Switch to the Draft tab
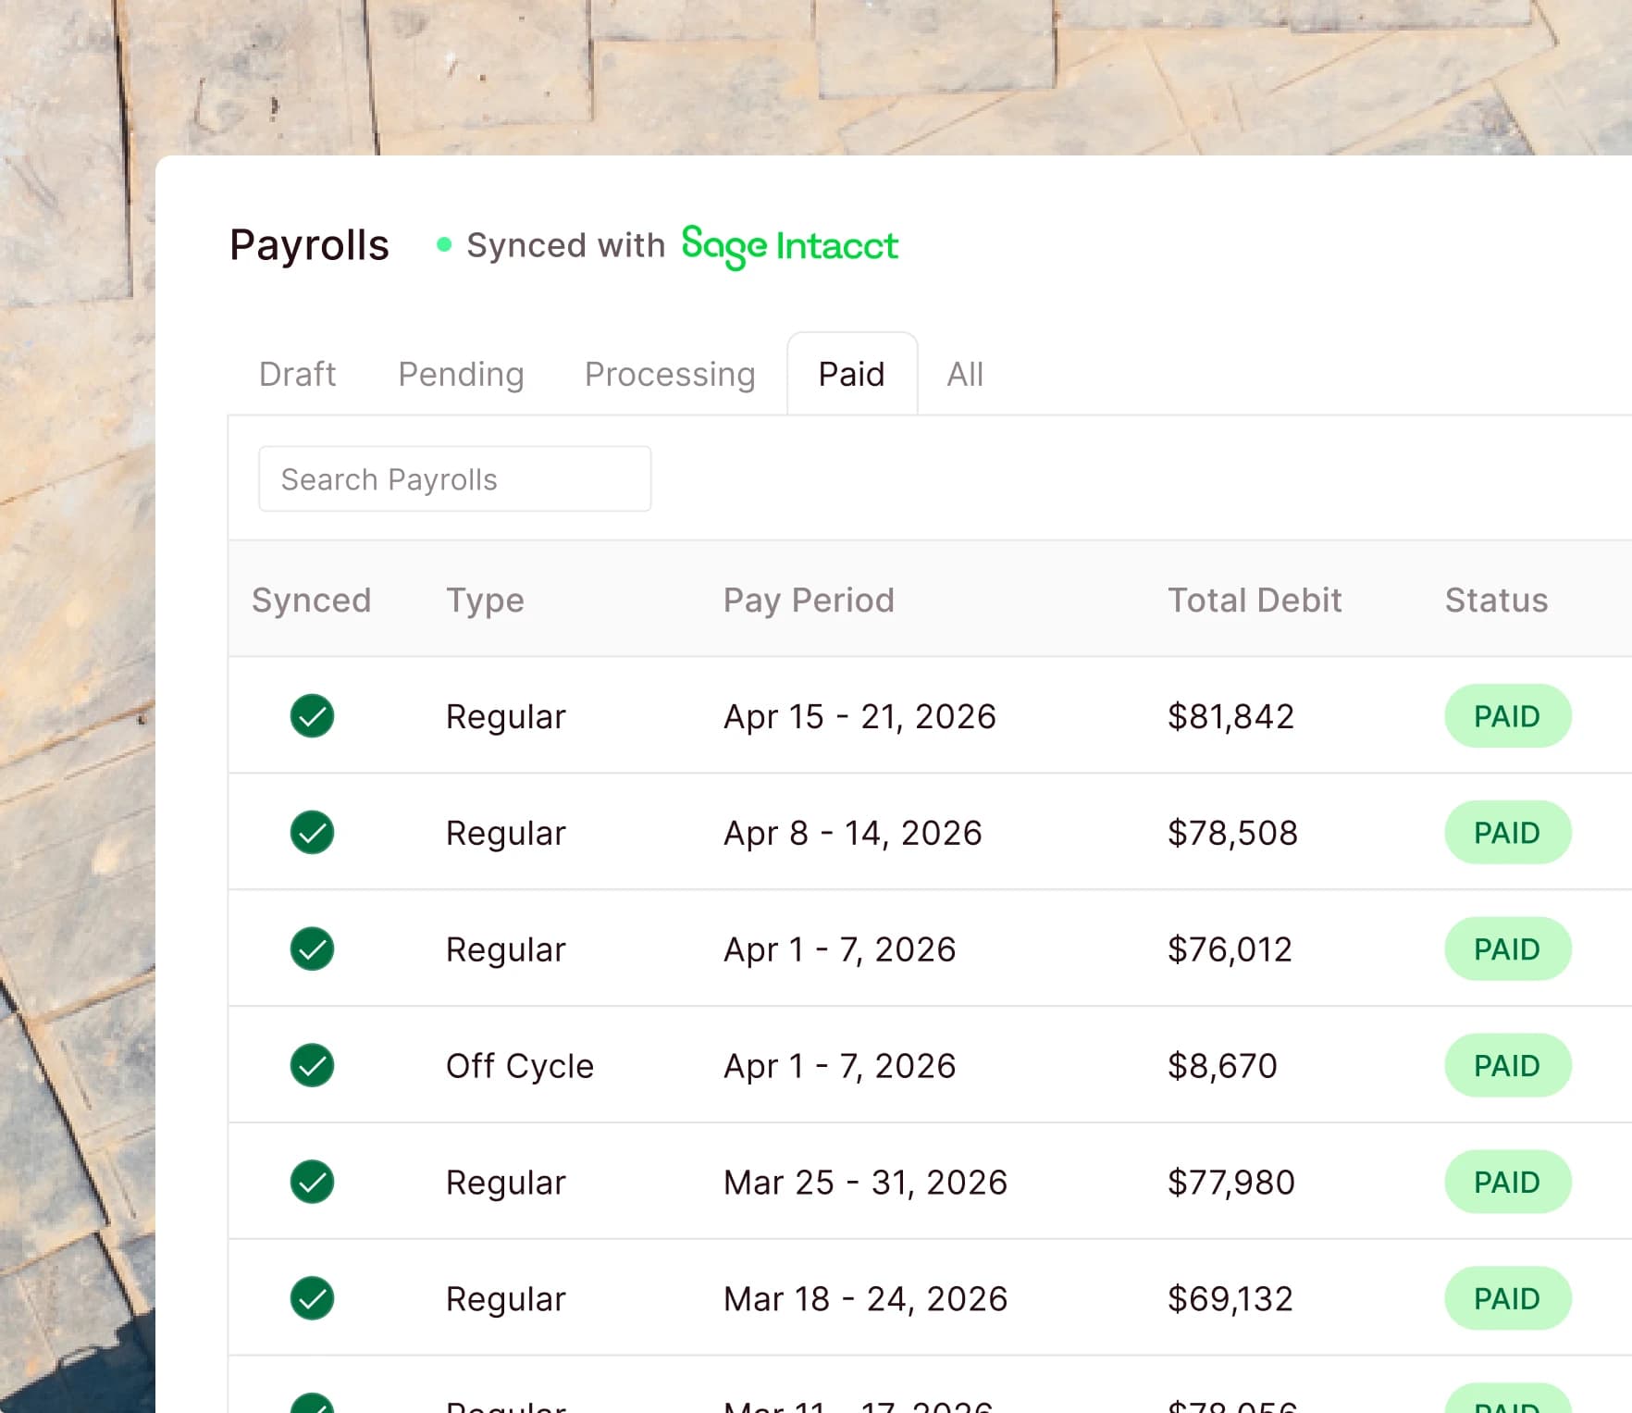Viewport: 1632px width, 1413px height. (296, 374)
